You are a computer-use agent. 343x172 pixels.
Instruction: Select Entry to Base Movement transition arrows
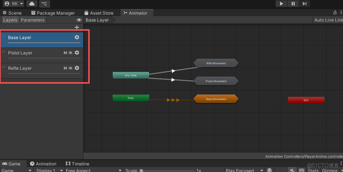[x=173, y=100]
